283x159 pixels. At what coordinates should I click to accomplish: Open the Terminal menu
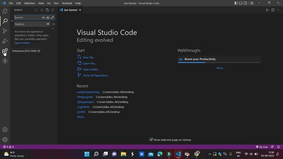click(67, 3)
